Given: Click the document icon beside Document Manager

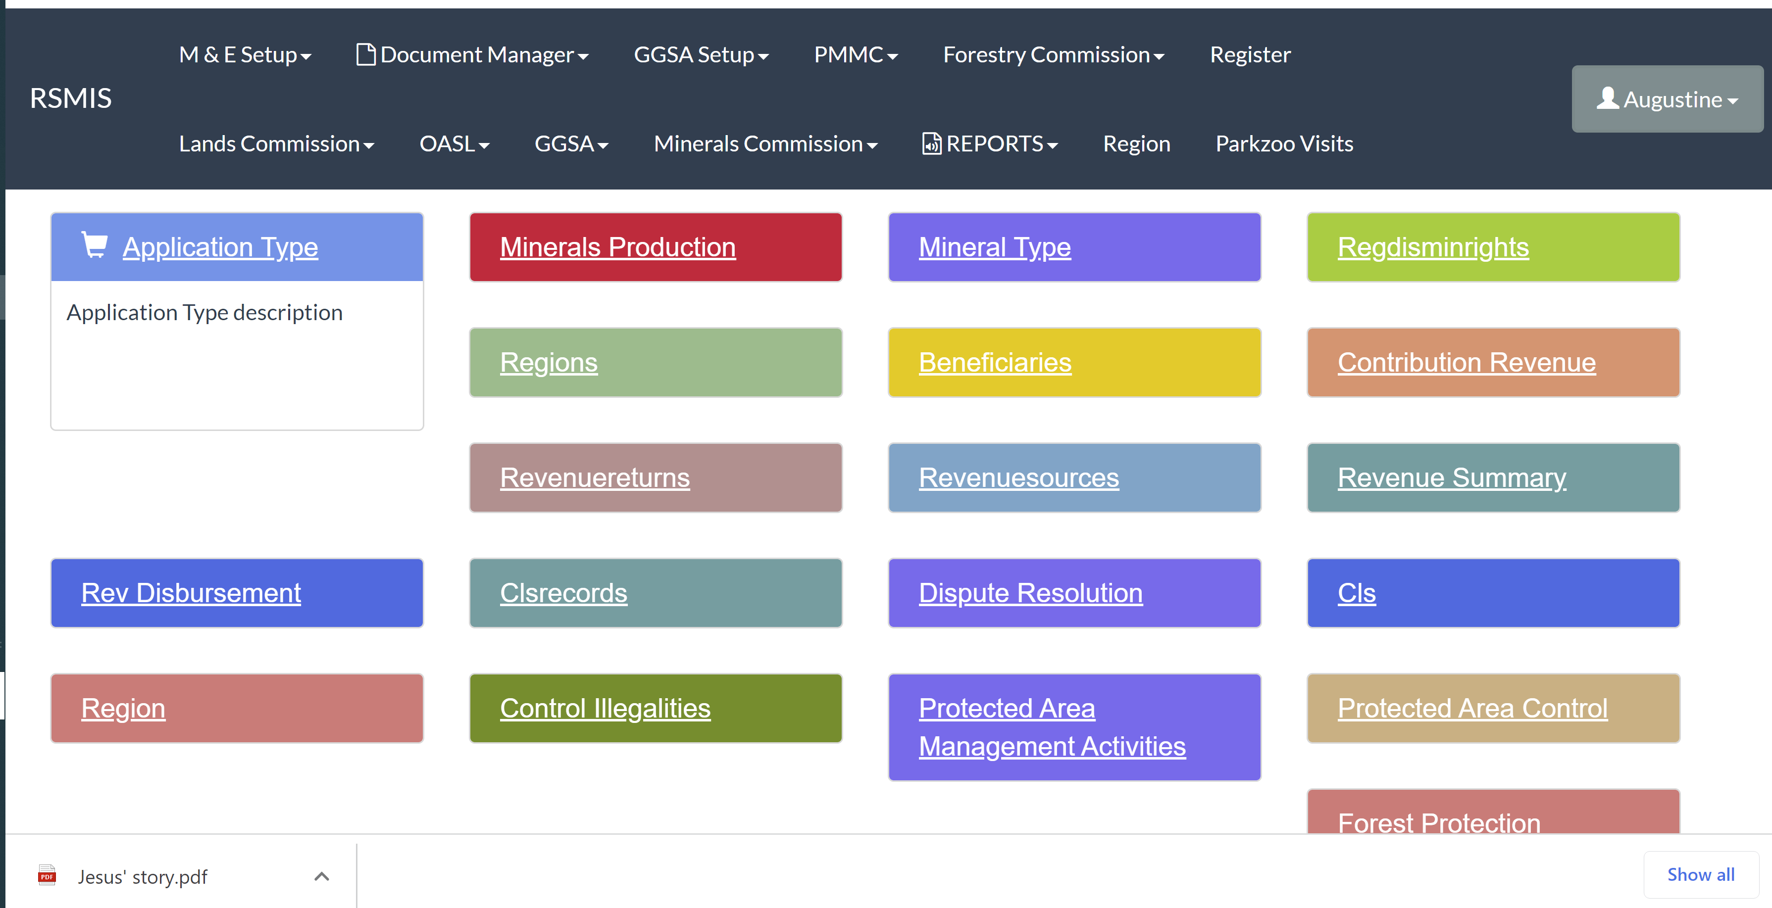Looking at the screenshot, I should coord(365,54).
